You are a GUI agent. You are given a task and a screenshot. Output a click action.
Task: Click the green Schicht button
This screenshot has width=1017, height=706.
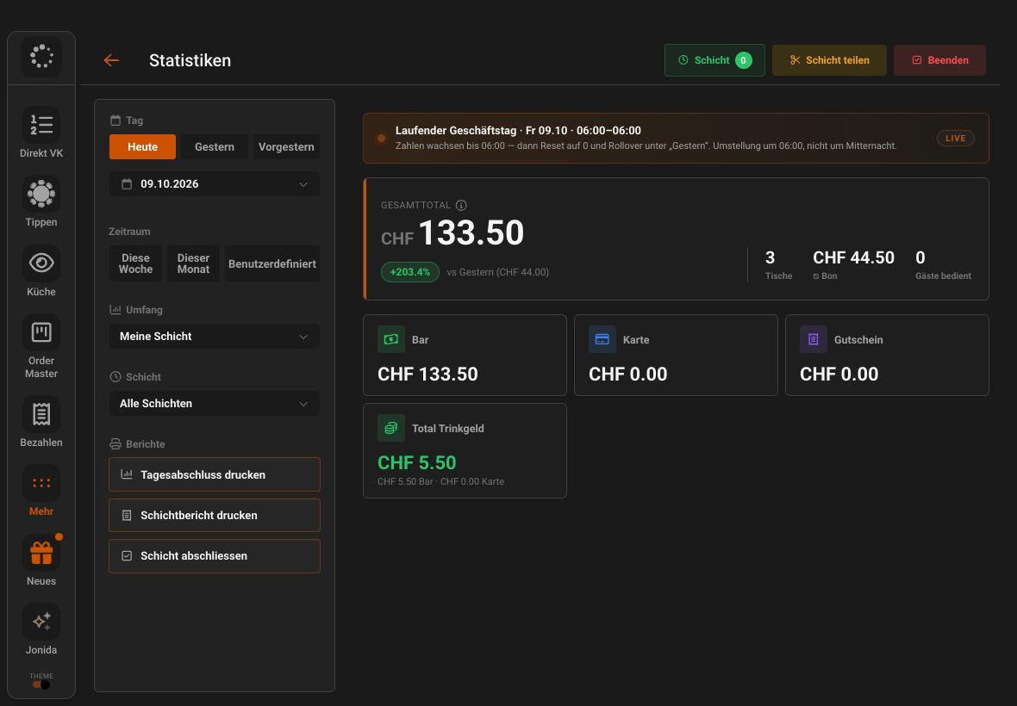714,60
